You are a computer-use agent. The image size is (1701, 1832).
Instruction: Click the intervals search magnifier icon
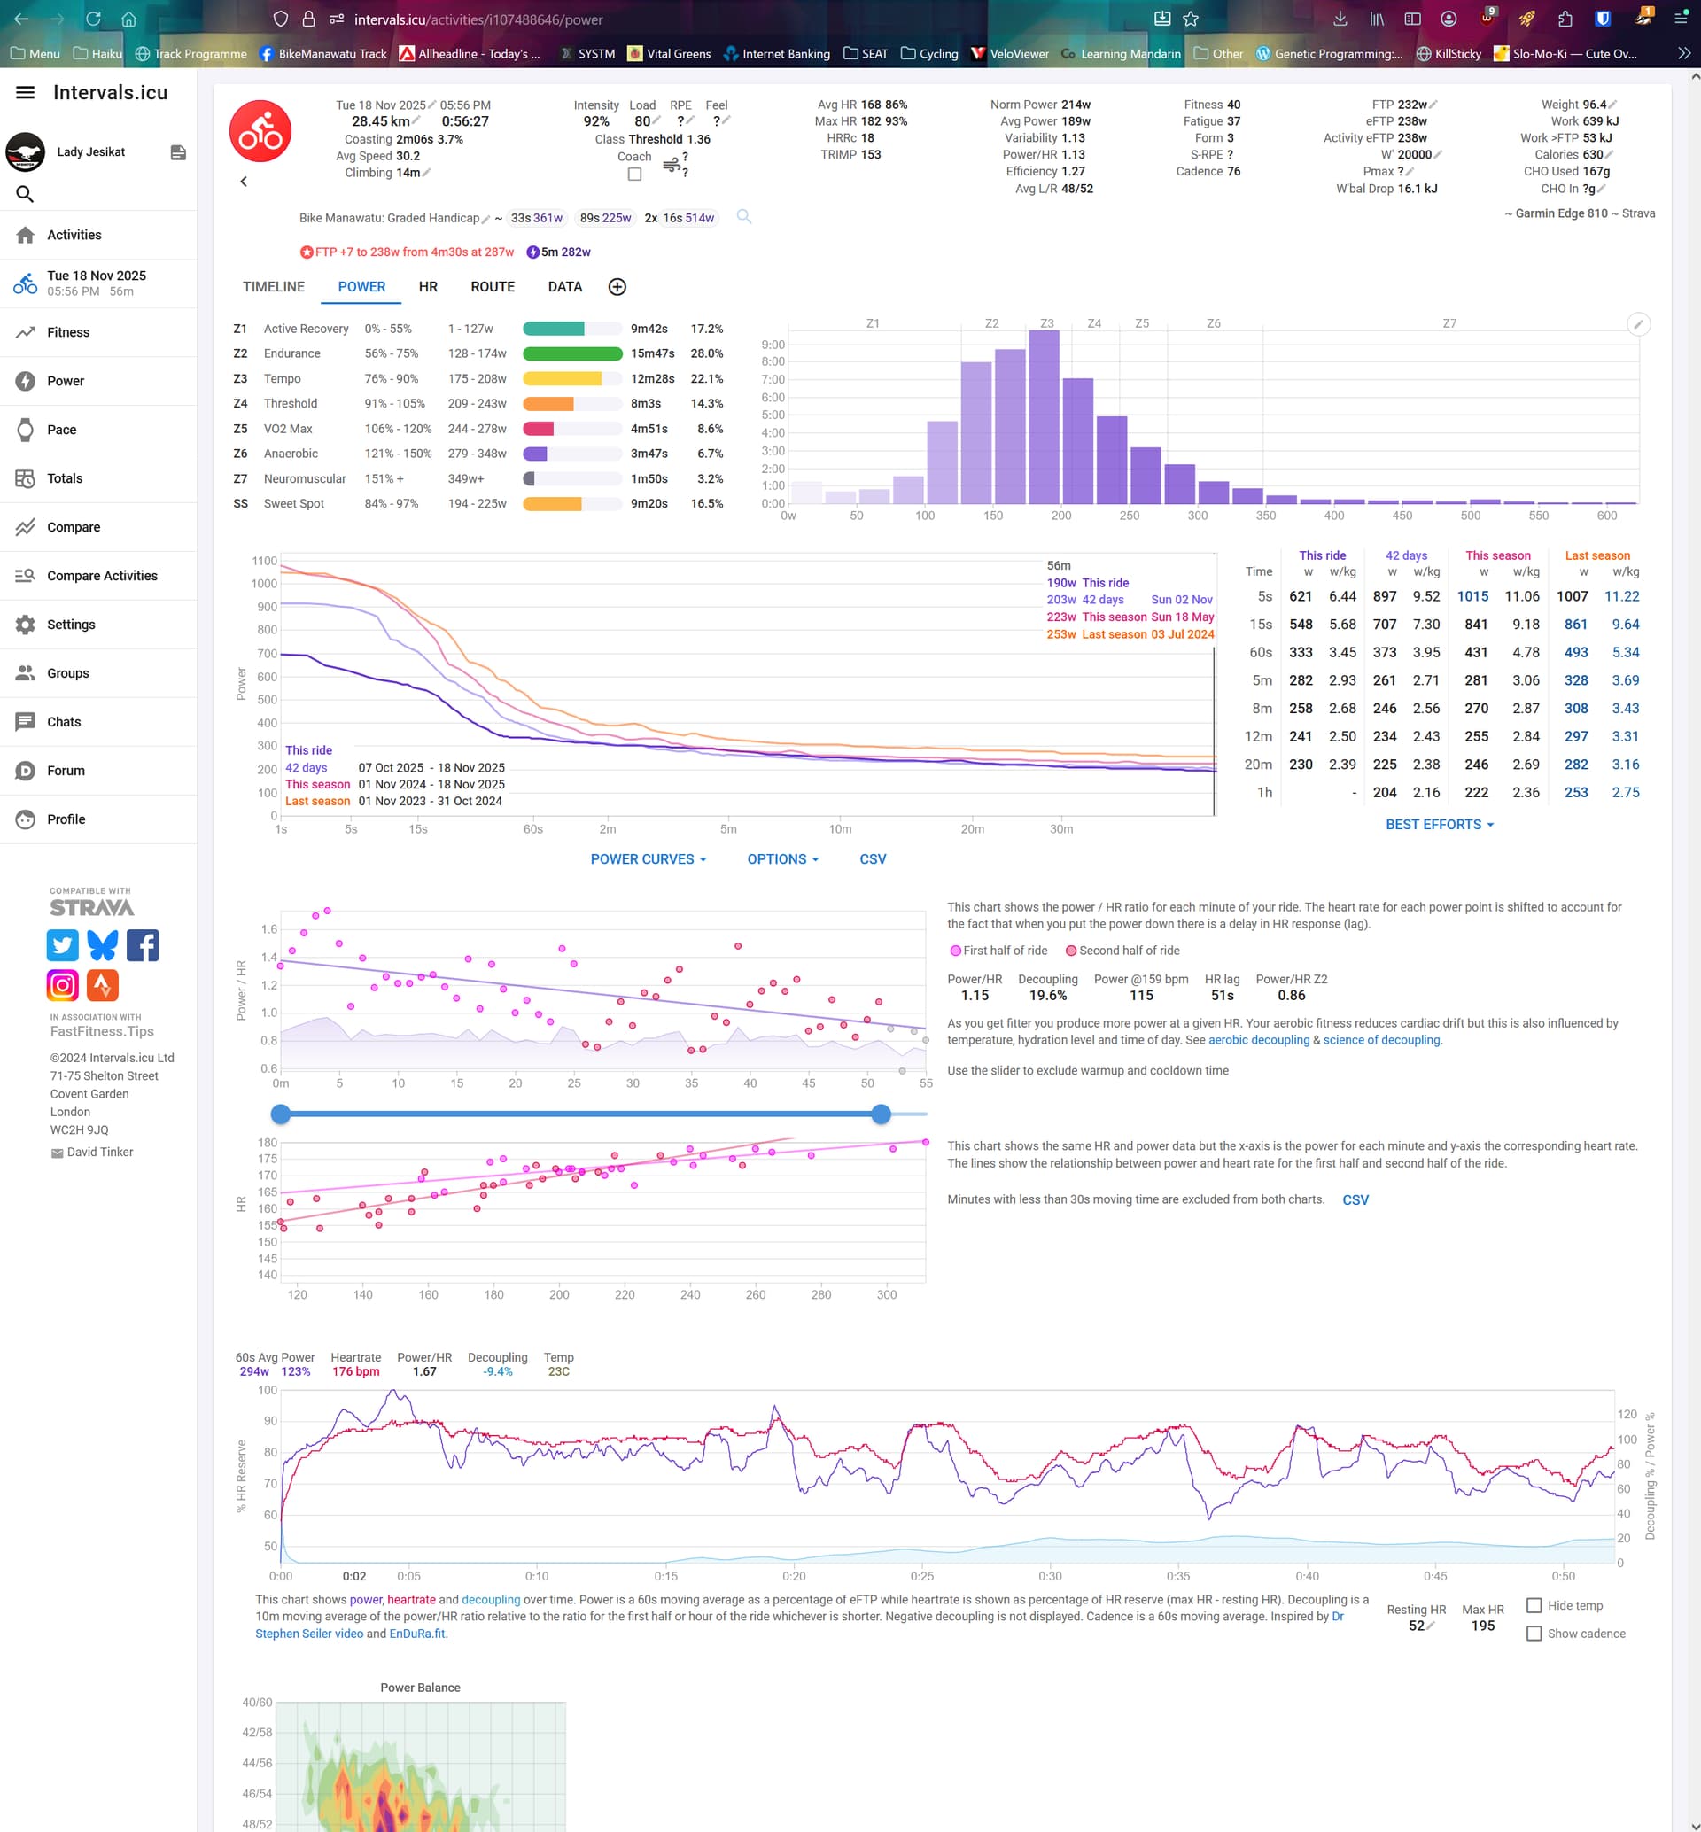tap(743, 217)
